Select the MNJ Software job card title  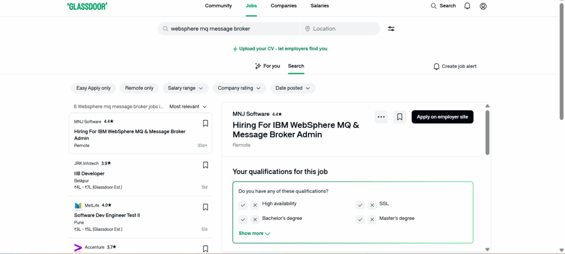click(130, 135)
